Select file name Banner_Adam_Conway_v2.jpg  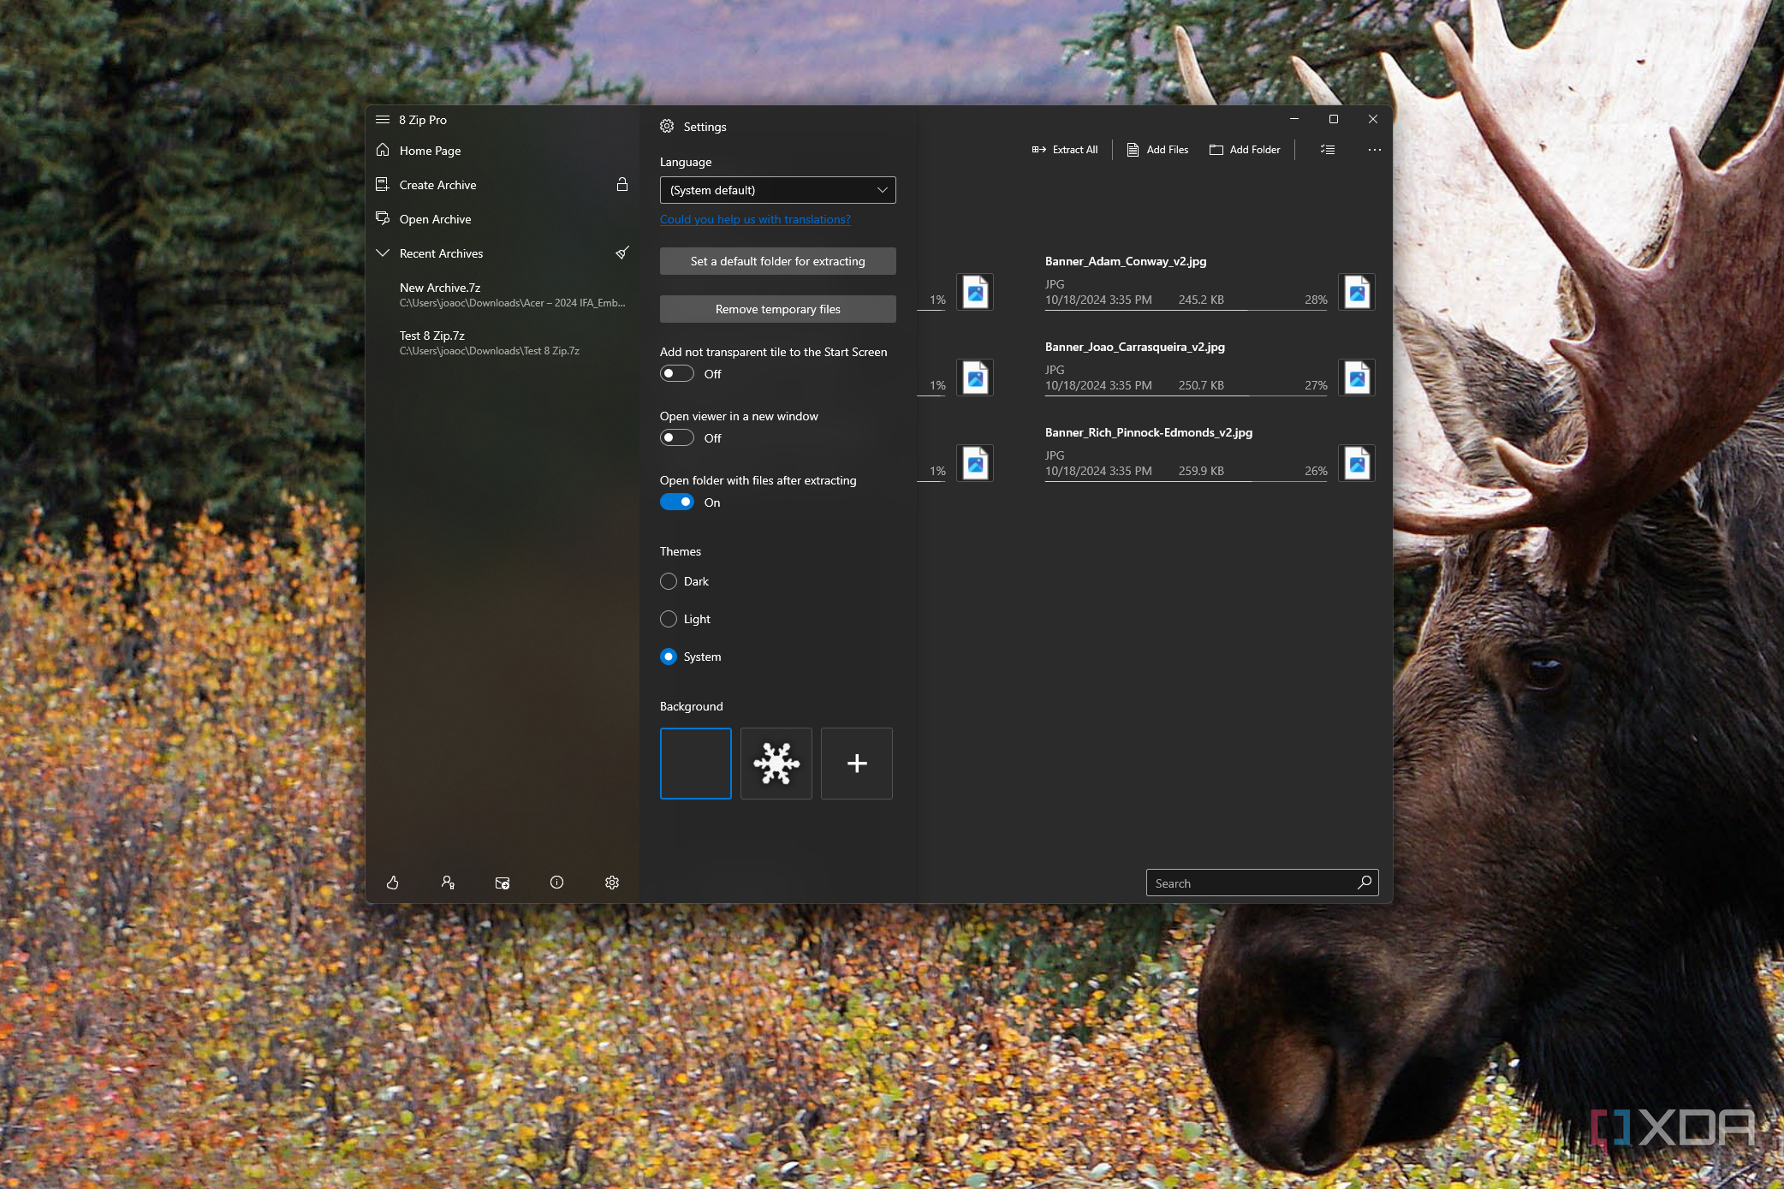click(x=1126, y=261)
